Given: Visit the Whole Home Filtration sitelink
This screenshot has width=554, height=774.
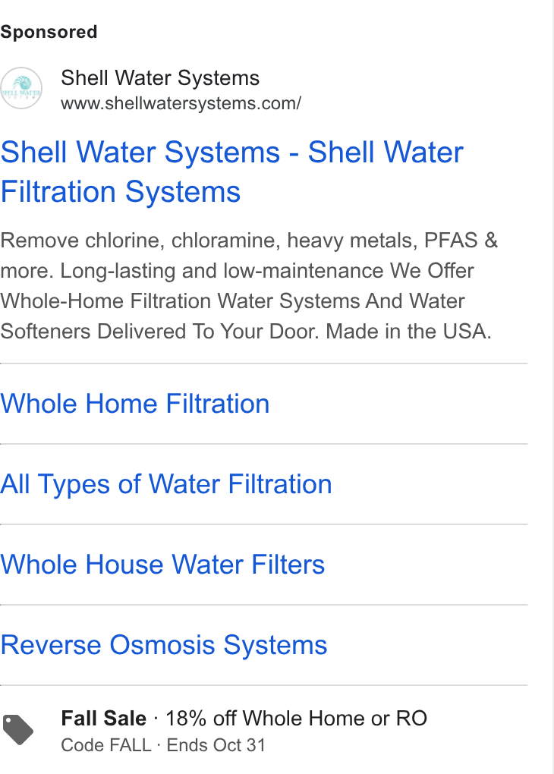Looking at the screenshot, I should [135, 404].
